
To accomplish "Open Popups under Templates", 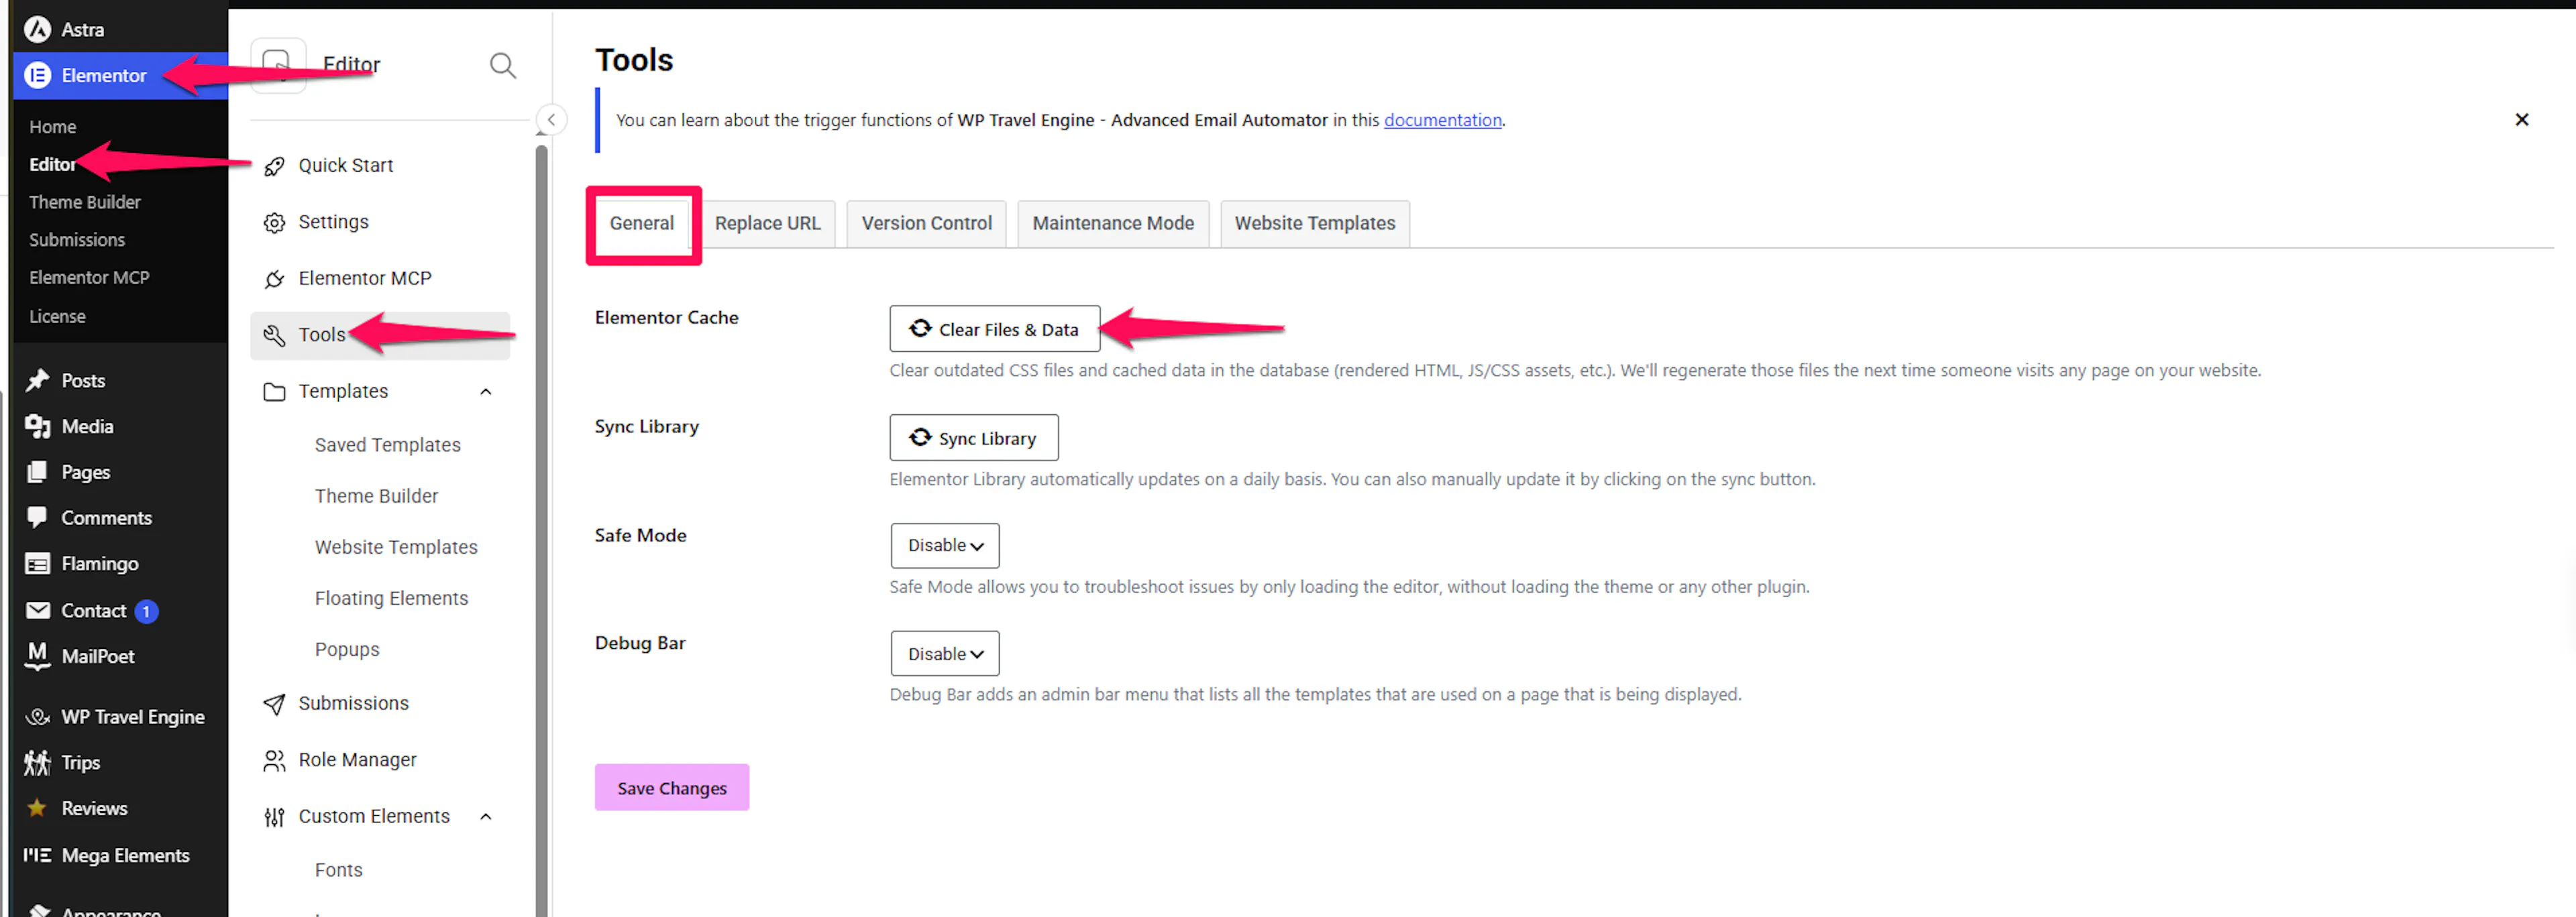I will click(x=347, y=650).
